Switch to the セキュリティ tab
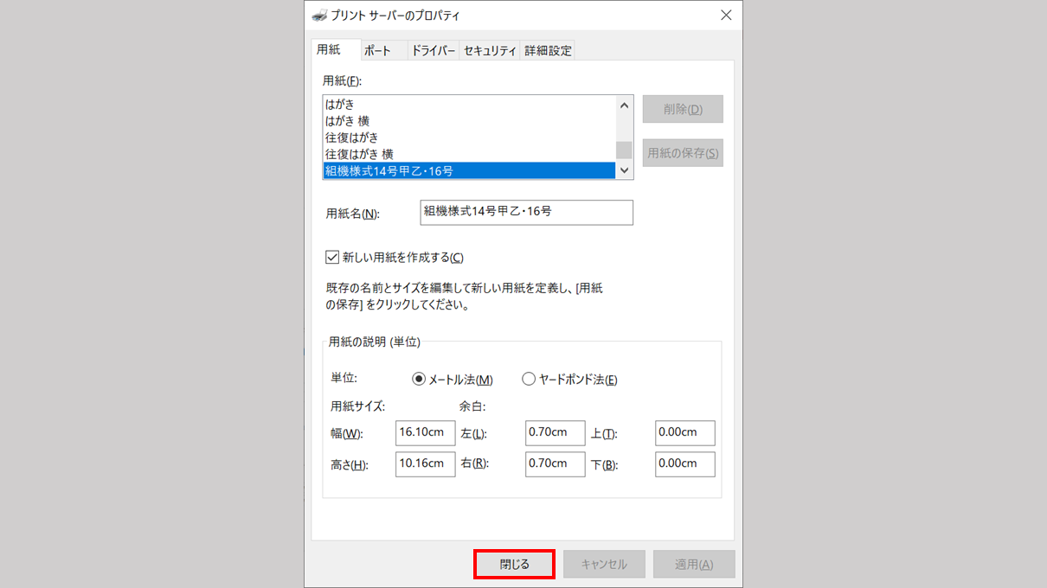Viewport: 1047px width, 588px height. tap(490, 51)
